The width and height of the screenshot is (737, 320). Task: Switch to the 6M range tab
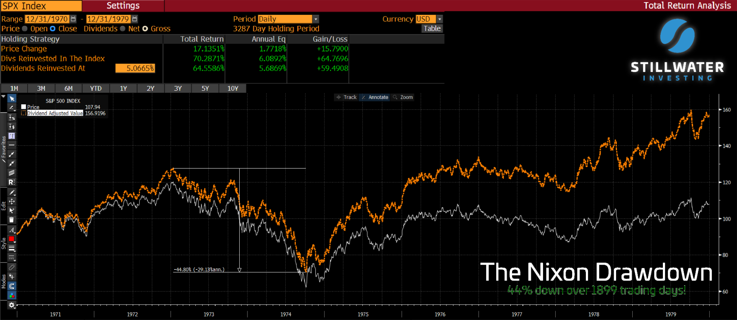pos(69,88)
